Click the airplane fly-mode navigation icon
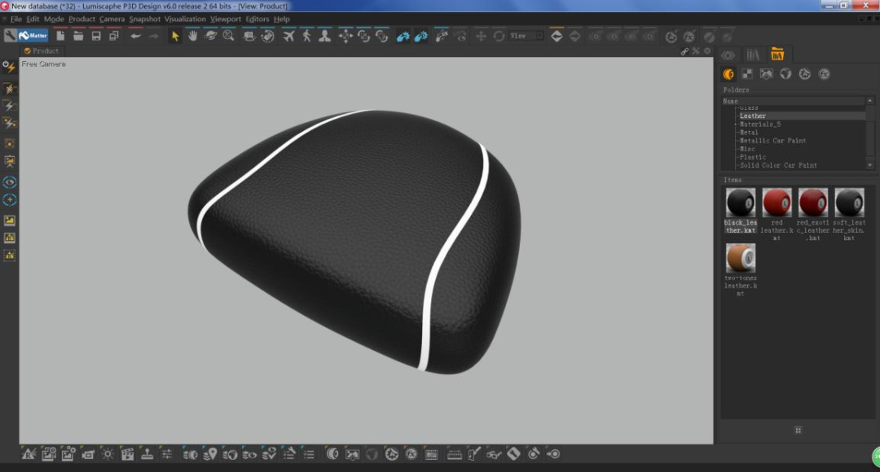This screenshot has height=472, width=880. point(288,36)
